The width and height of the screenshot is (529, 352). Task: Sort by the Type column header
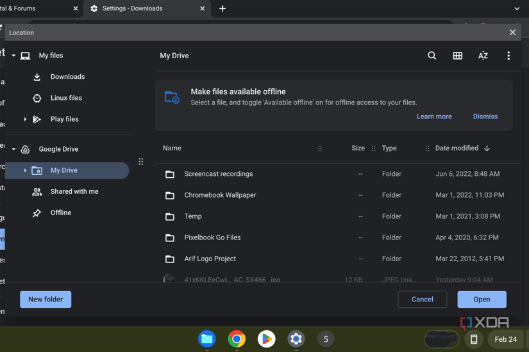click(x=389, y=148)
